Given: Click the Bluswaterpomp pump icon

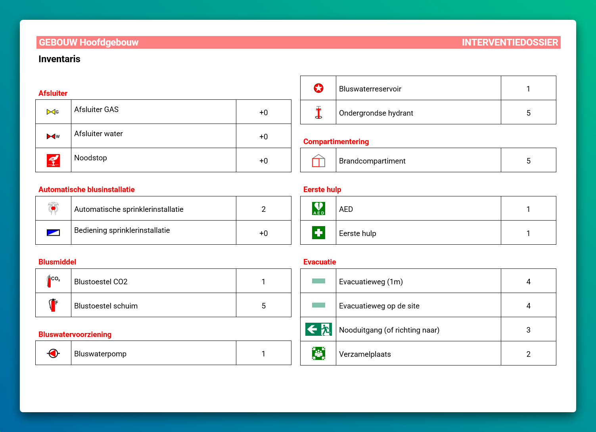Looking at the screenshot, I should point(53,353).
